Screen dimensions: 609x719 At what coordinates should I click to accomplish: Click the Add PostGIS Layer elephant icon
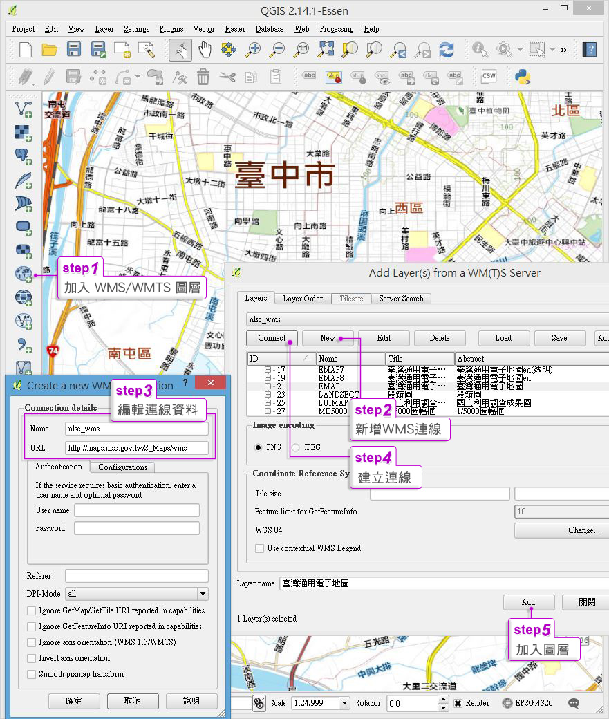tap(24, 156)
